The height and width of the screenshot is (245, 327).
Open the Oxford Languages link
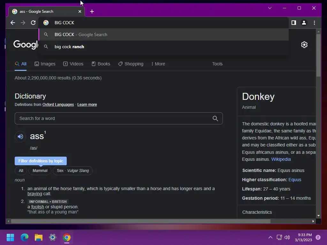coord(58,105)
